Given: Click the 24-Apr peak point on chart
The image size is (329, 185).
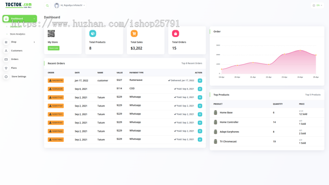Looking at the screenshot, I should coord(300,50).
